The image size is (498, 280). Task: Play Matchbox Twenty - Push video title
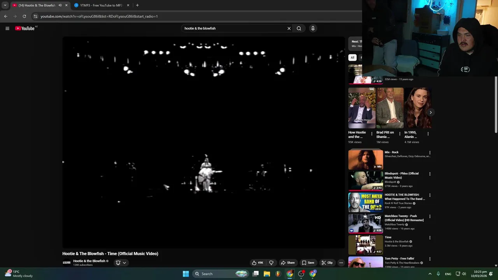coord(404,218)
